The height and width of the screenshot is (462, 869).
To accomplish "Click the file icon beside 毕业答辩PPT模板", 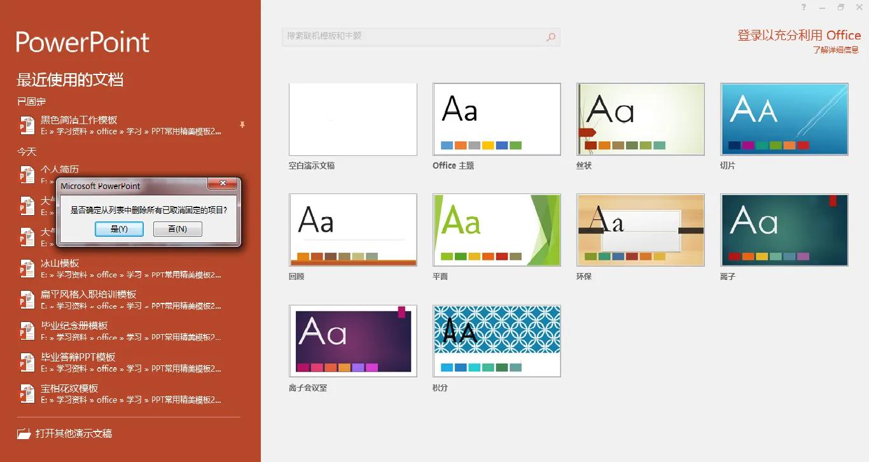I will pos(27,362).
